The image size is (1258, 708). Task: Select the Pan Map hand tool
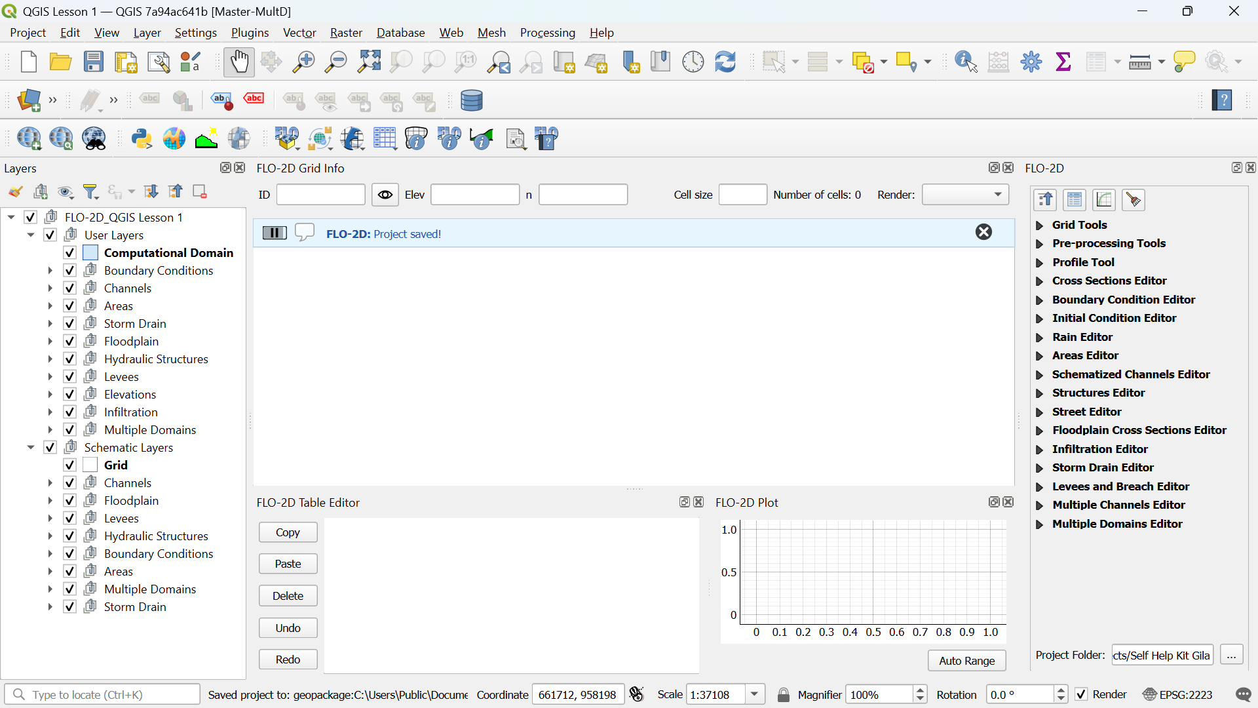click(239, 62)
